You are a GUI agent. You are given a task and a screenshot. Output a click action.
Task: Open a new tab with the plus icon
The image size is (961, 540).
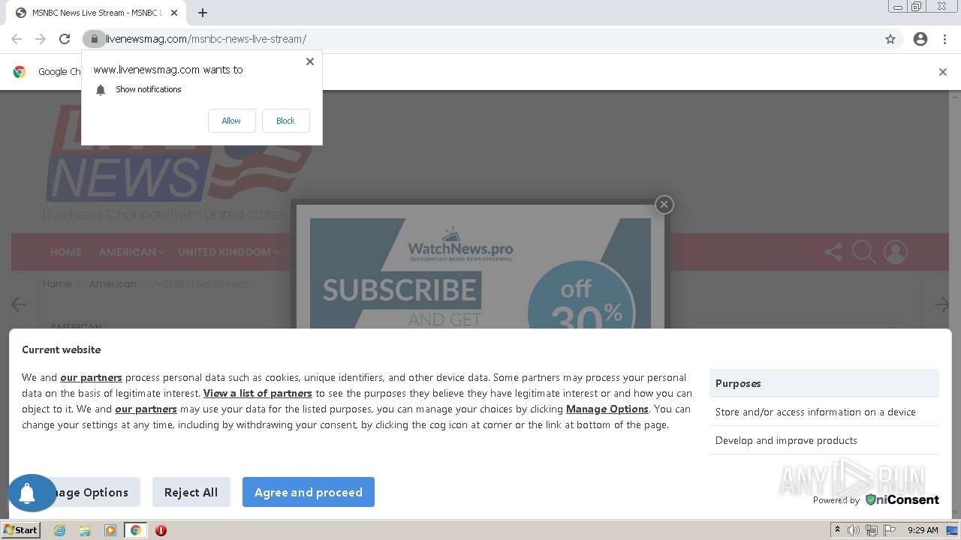[203, 13]
